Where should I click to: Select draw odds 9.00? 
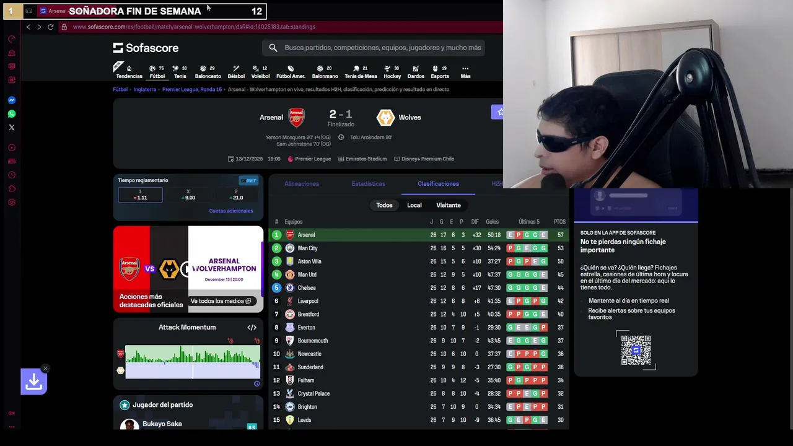point(188,195)
